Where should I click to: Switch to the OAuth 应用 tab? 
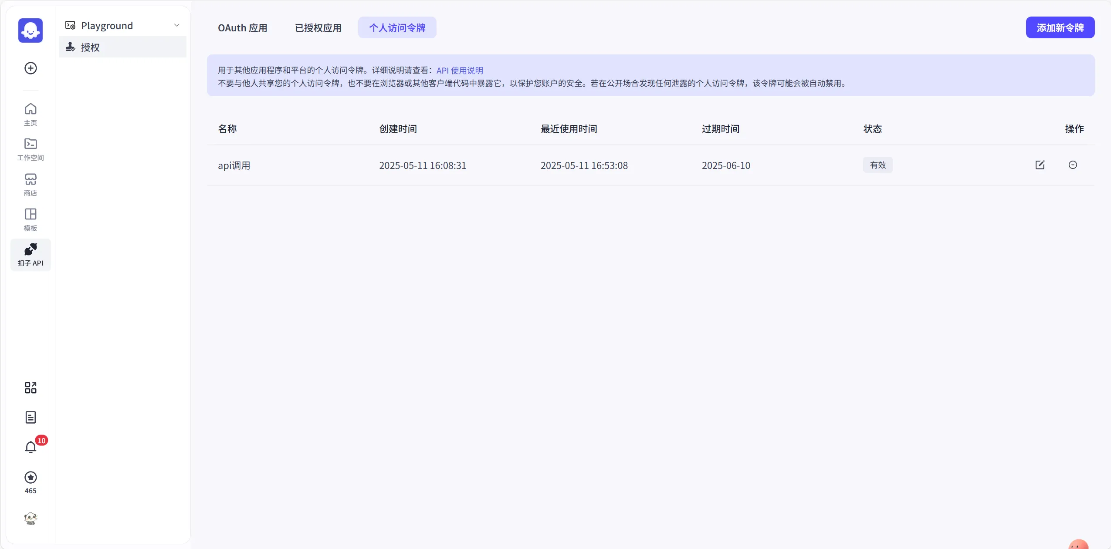click(x=243, y=27)
